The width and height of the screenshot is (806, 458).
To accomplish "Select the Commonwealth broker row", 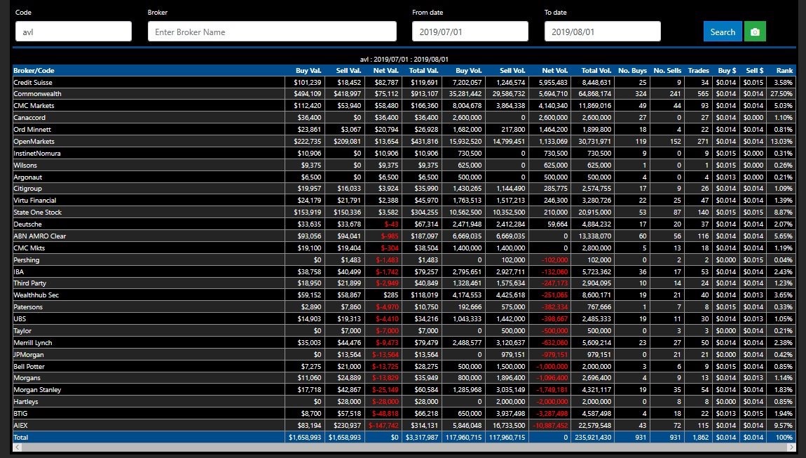I will pos(404,94).
